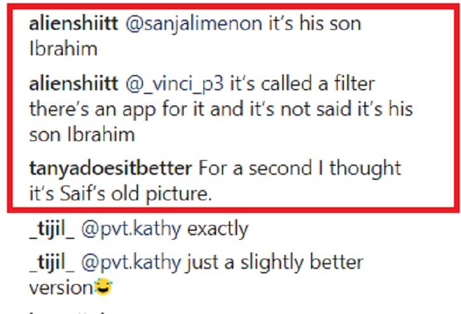Open alienshiitt profile on the filter comment

tap(74, 83)
